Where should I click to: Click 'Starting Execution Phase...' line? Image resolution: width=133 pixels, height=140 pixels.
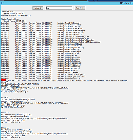pos(11,19)
